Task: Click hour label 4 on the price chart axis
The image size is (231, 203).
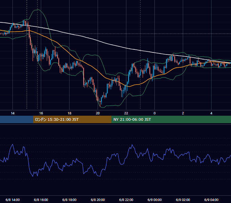Action: [x=211, y=113]
